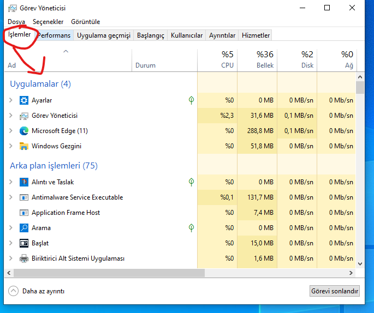The image size is (374, 313).
Task: Click the Alıntı ve Taslak icon
Action: 24,182
